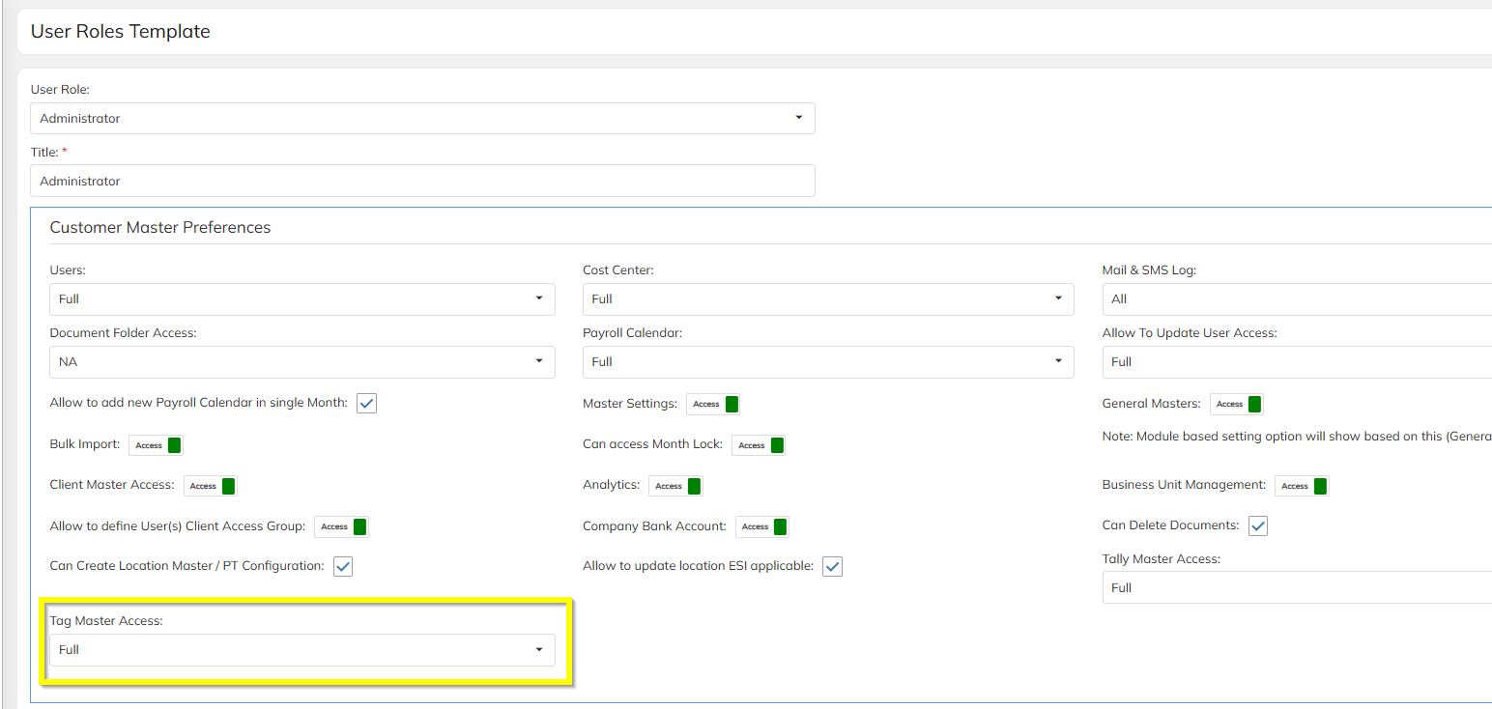Toggle Allow to update location ESI checkbox
1492x709 pixels.
pos(832,567)
